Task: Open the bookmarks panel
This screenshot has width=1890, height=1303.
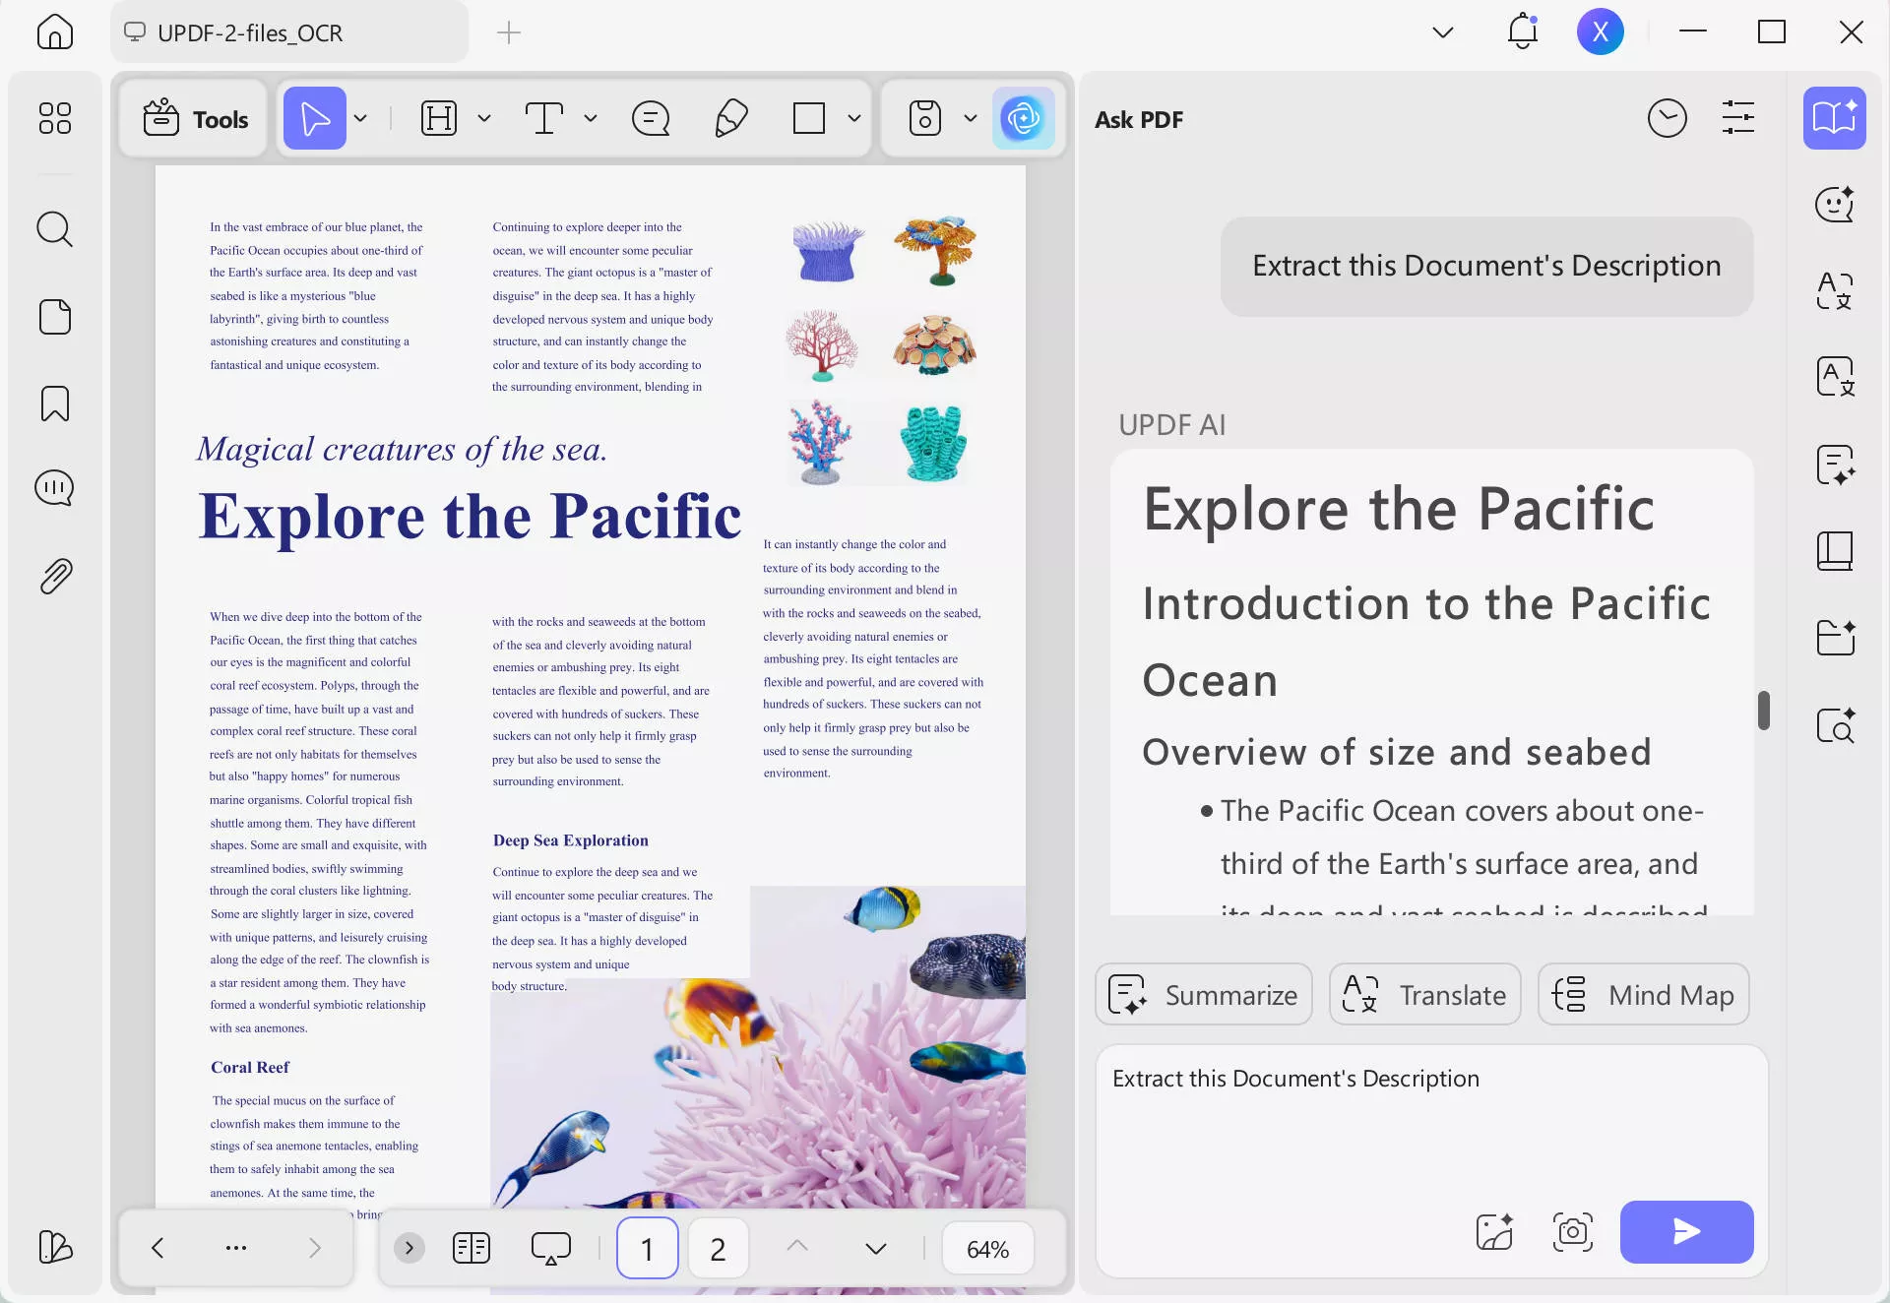Action: click(x=54, y=403)
